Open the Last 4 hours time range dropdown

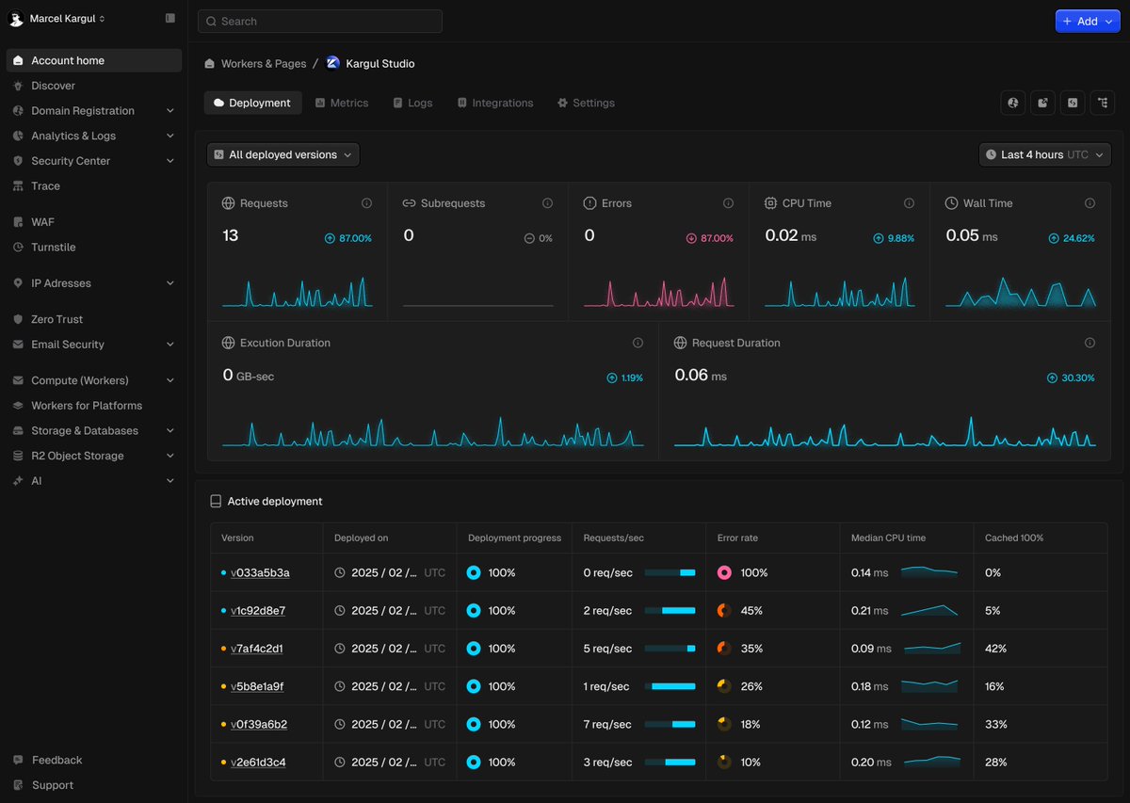click(x=1045, y=154)
